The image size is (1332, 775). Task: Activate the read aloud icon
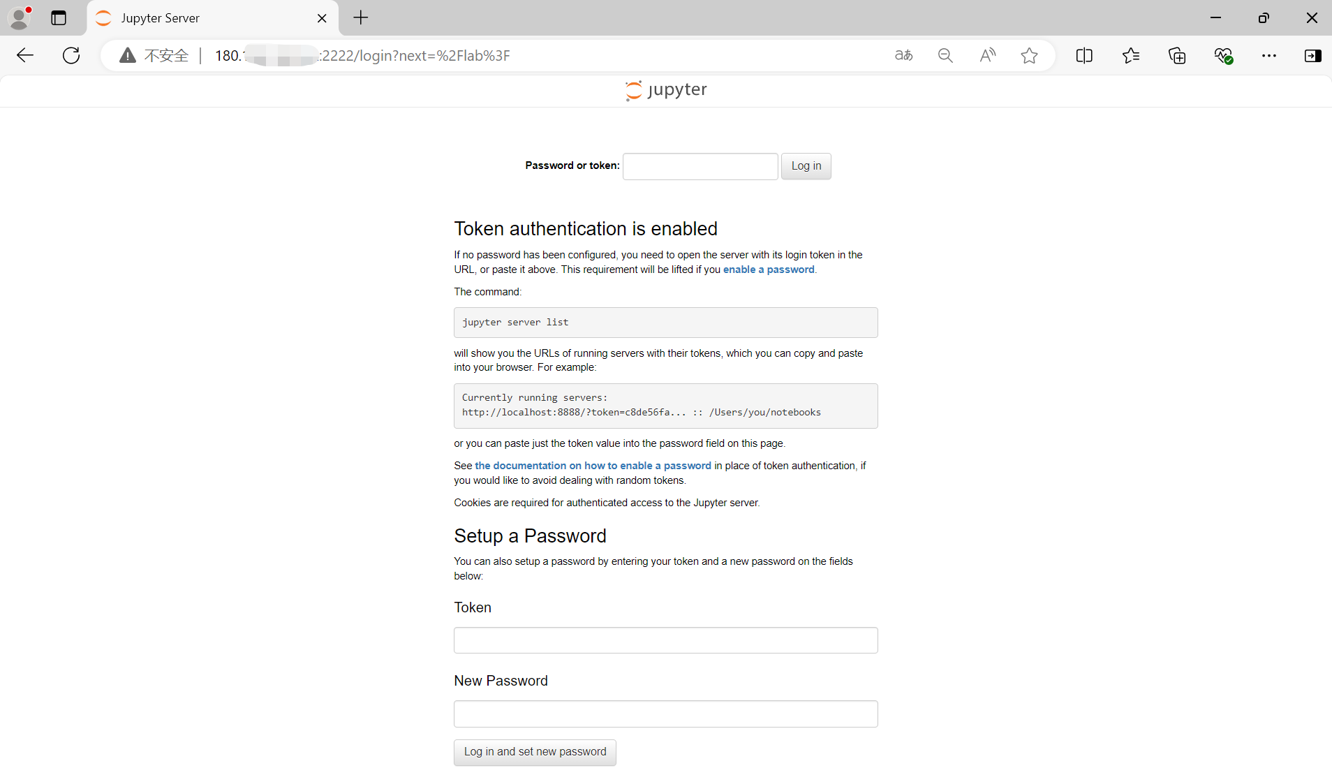[987, 56]
